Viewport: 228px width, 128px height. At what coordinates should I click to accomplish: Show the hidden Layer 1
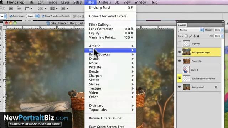[180, 70]
